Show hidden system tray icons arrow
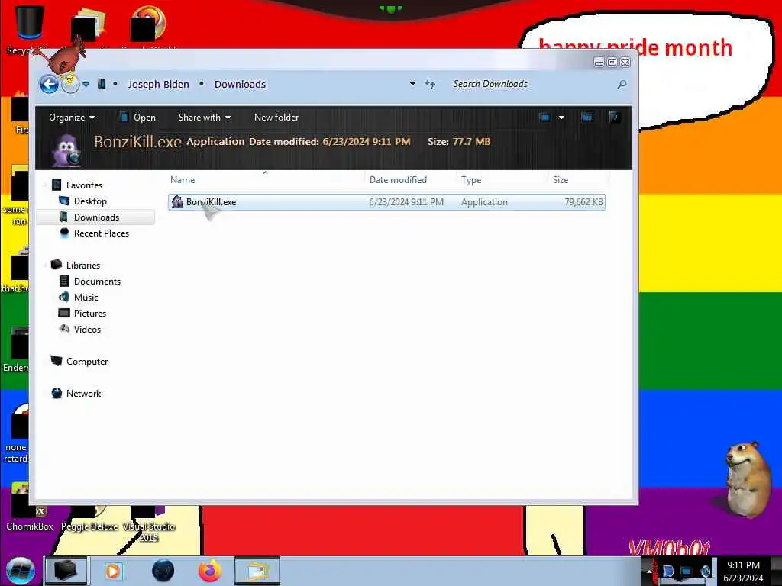 [x=648, y=571]
